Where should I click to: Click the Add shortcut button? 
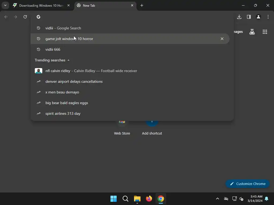pos(152,128)
